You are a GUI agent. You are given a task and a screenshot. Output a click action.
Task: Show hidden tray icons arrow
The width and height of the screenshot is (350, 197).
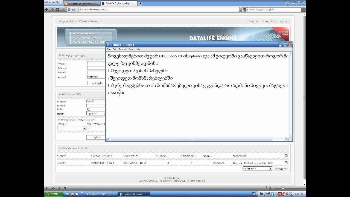[x=258, y=194]
